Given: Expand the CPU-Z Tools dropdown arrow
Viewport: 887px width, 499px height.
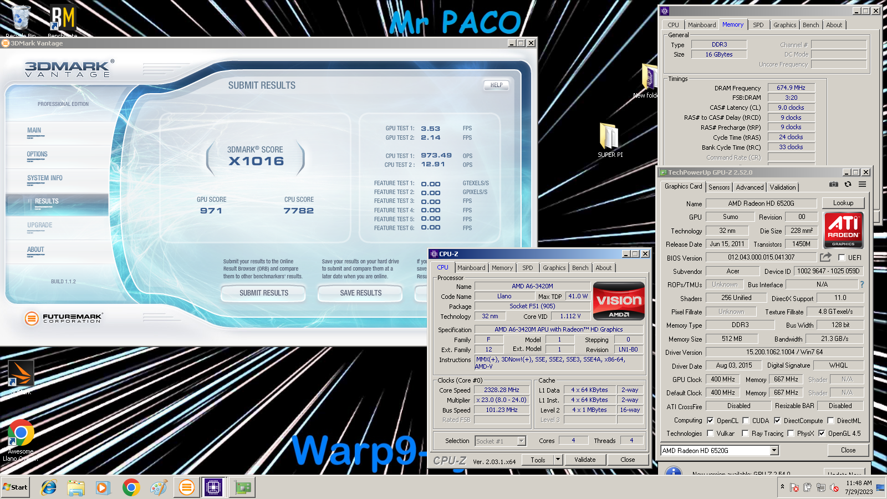Looking at the screenshot, I should pos(558,460).
